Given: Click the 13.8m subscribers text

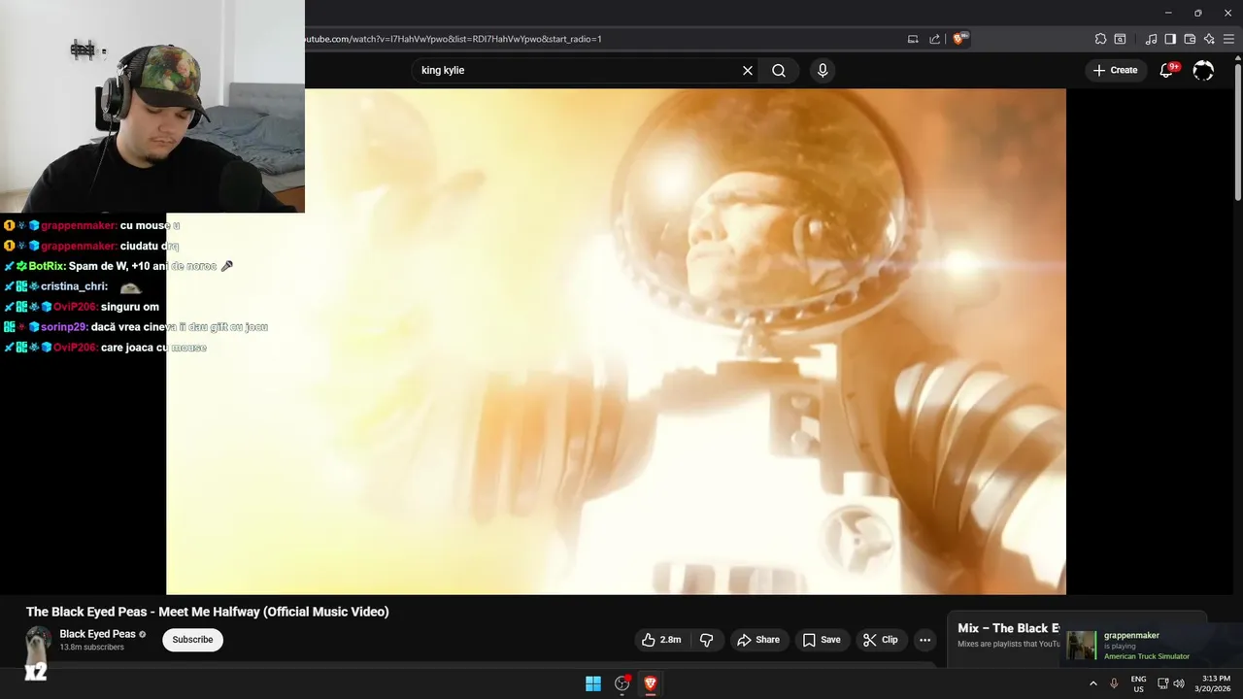Looking at the screenshot, I should (x=91, y=648).
